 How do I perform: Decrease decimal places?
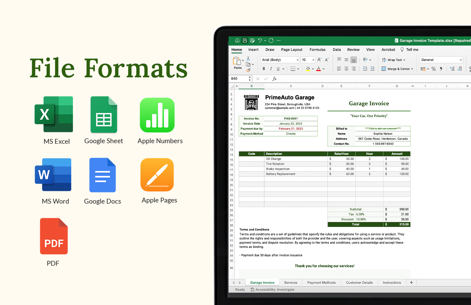tap(459, 69)
